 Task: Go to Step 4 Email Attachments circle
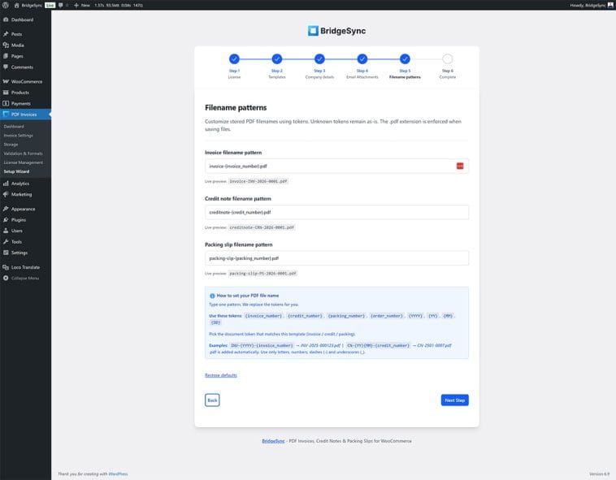(362, 58)
